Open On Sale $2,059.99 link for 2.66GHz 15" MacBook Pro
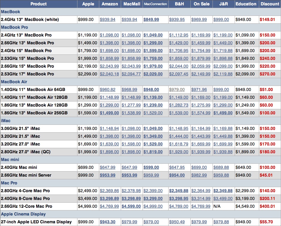The image size is (281, 226). (x=201, y=66)
